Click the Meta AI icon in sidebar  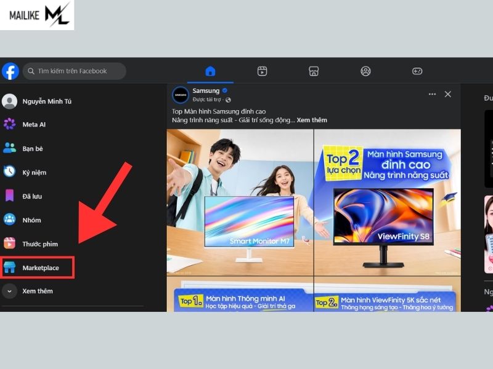click(x=9, y=124)
